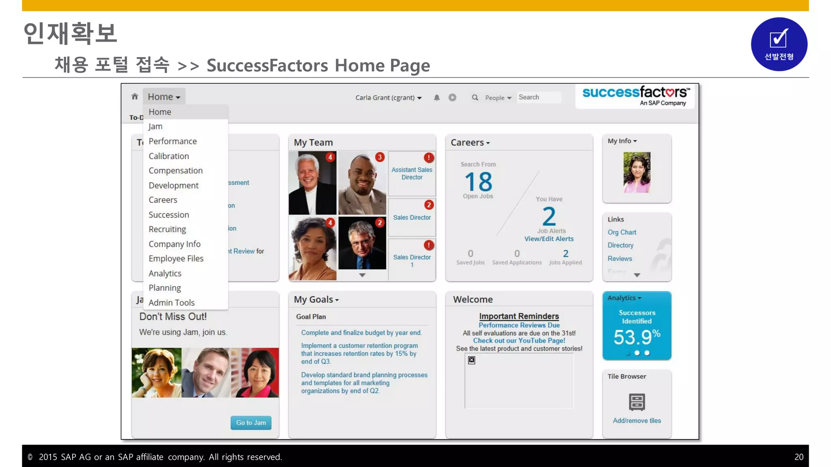
Task: Click the woman team photo in bottom row
Action: 312,248
